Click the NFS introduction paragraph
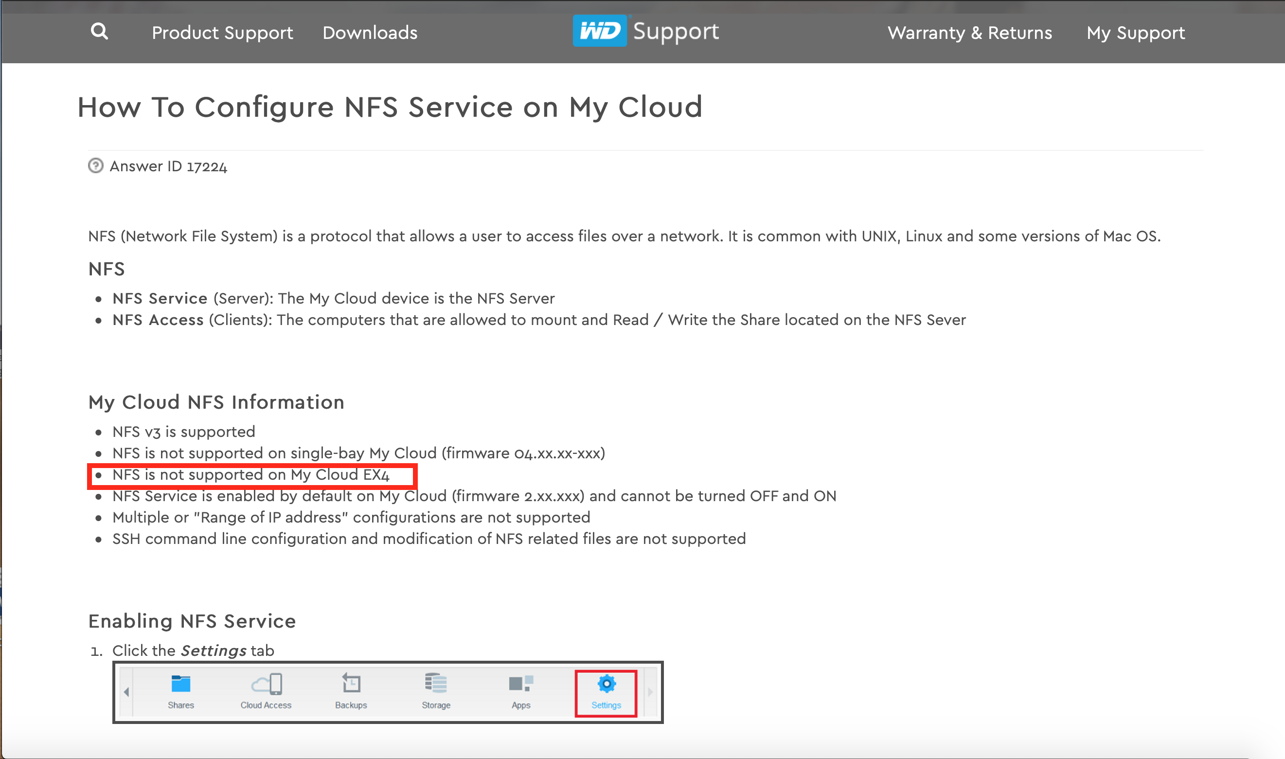Viewport: 1285px width, 759px height. tap(624, 236)
